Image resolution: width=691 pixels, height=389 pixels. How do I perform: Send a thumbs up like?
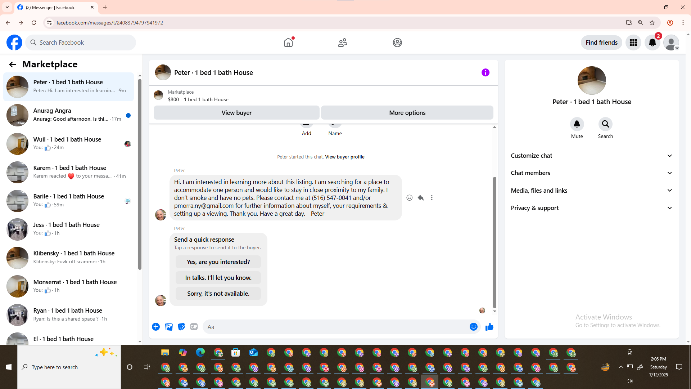coord(489,327)
